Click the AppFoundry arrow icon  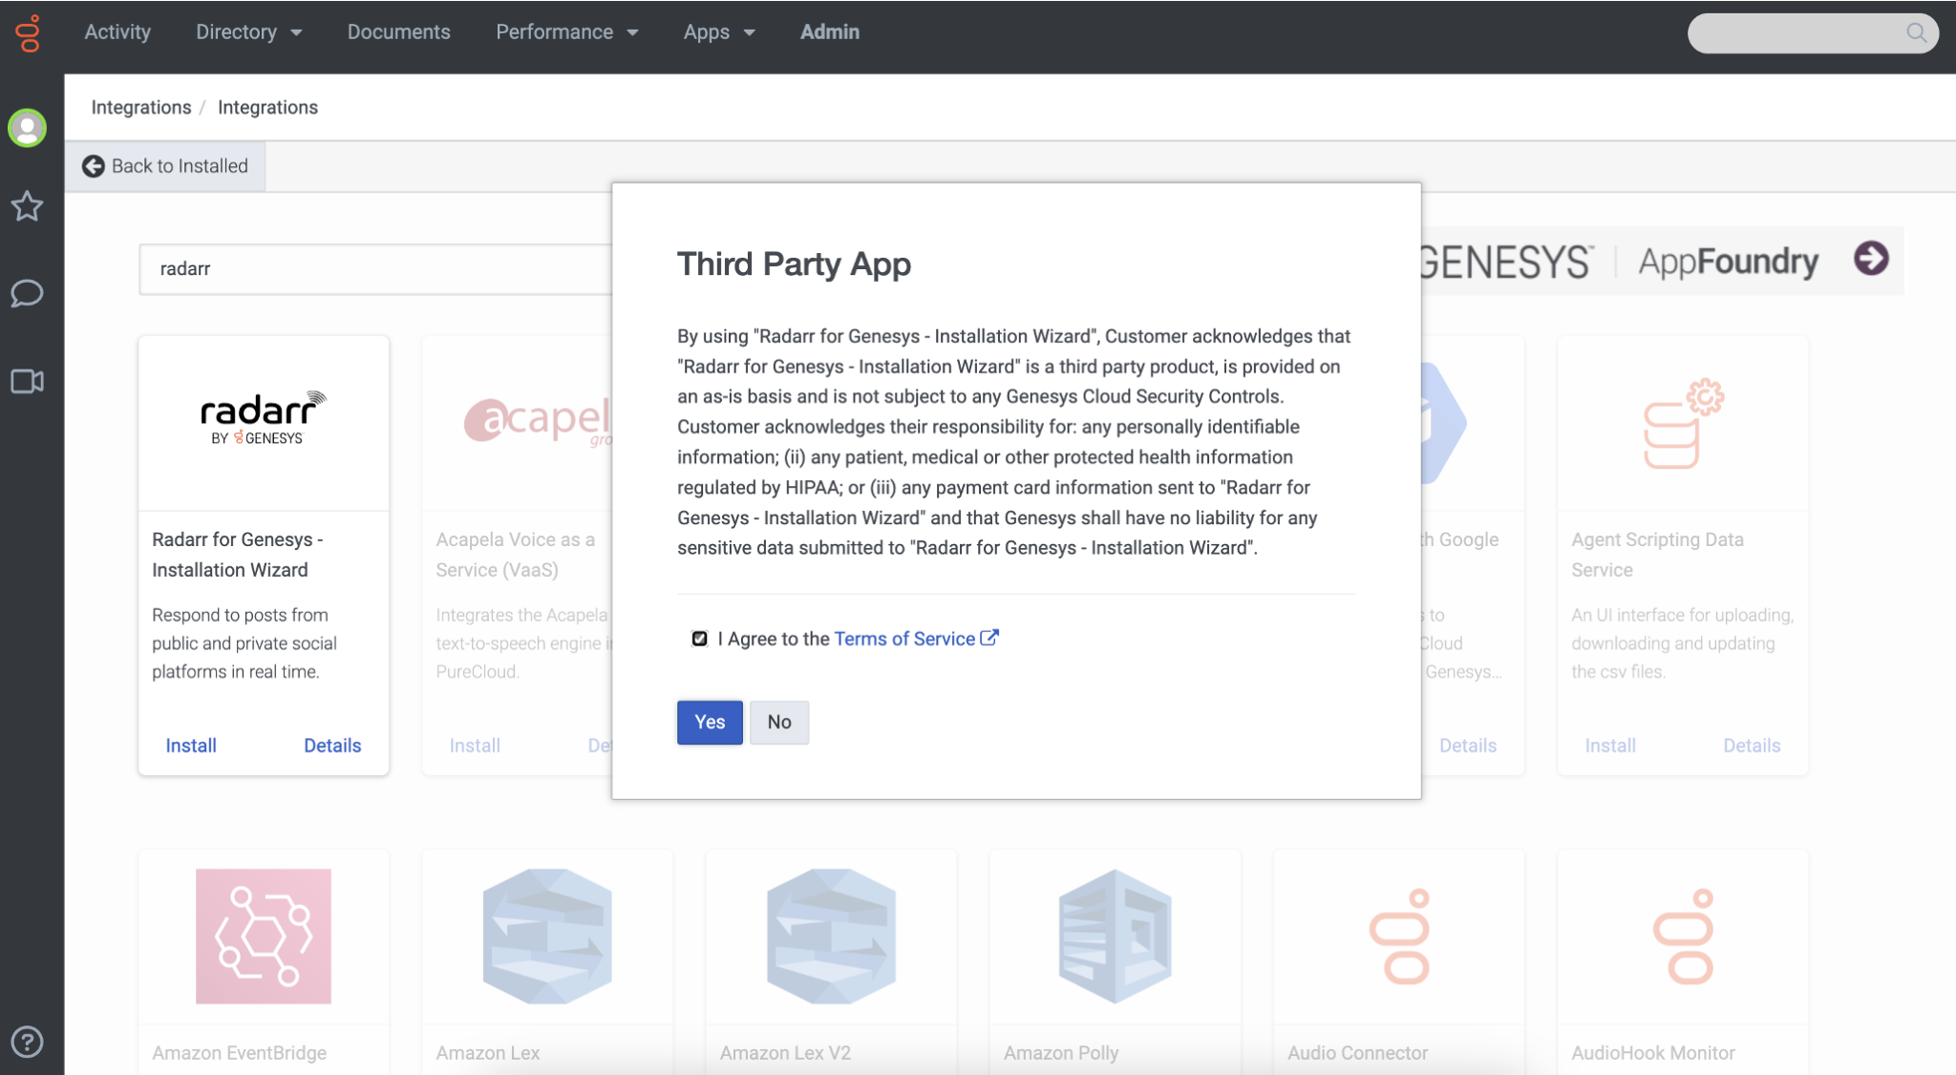click(x=1871, y=261)
